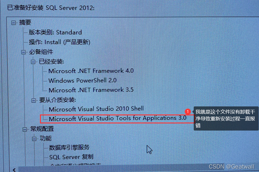The width and height of the screenshot is (259, 172).
Task: Select the 操作: Install (产品更新) row
Action: coord(59,42)
